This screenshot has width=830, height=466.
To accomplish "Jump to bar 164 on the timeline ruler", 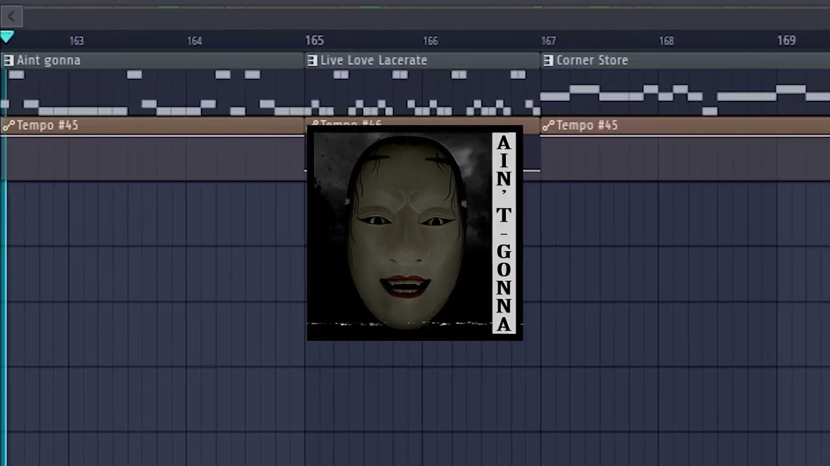I will tap(195, 41).
